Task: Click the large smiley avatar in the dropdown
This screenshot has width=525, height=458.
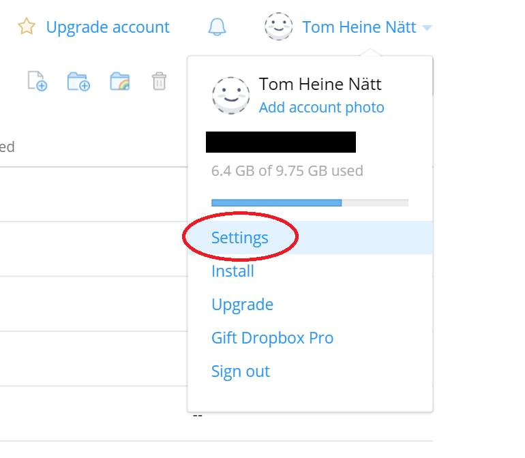Action: tap(230, 95)
